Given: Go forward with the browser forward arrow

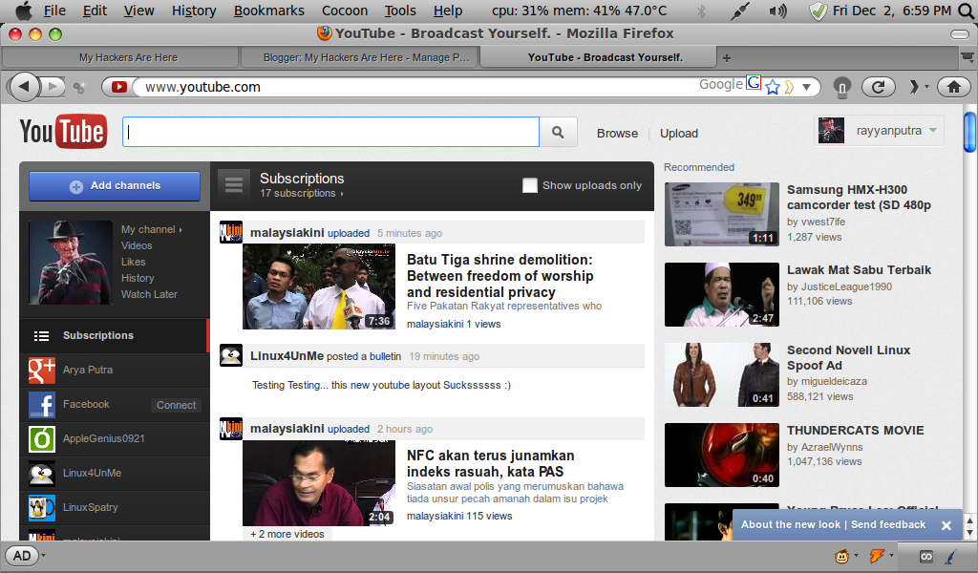Looking at the screenshot, I should click(53, 87).
